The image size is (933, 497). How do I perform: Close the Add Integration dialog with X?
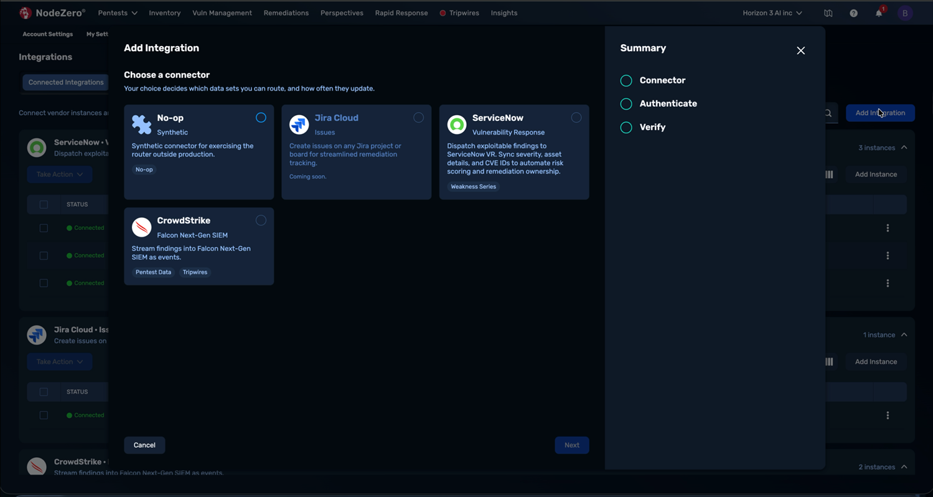pyautogui.click(x=801, y=50)
